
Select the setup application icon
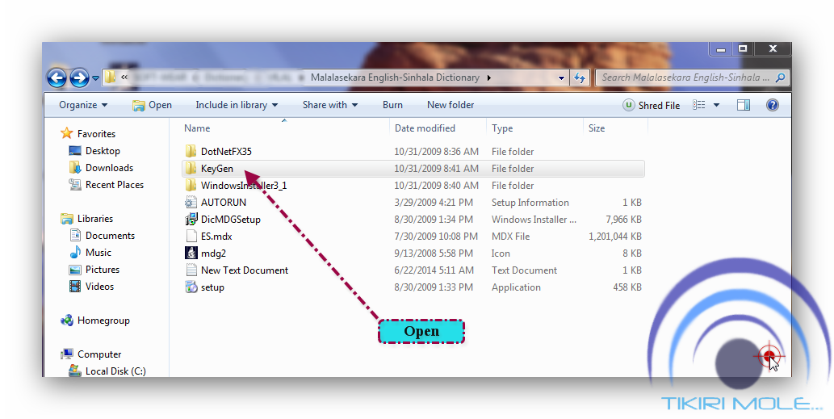(x=191, y=287)
